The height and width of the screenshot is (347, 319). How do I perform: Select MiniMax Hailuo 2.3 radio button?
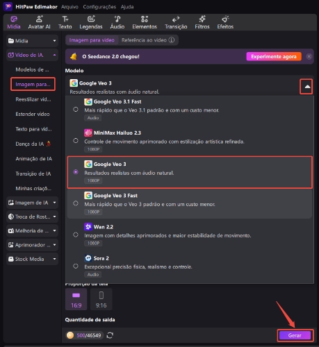(76, 141)
